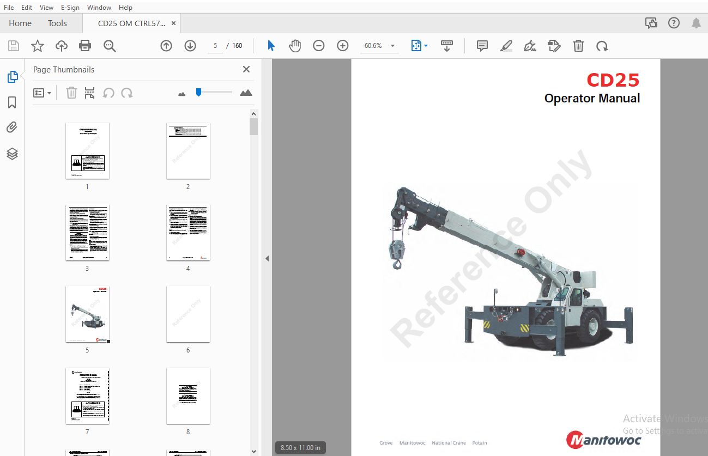Open the File menu

(x=9, y=8)
